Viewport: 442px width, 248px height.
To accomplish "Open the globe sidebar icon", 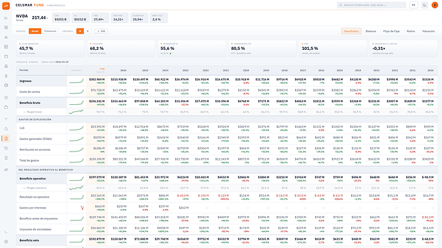I will pyautogui.click(x=6, y=85).
